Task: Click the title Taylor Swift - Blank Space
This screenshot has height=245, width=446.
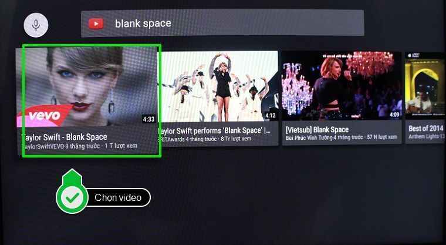Action: point(65,137)
